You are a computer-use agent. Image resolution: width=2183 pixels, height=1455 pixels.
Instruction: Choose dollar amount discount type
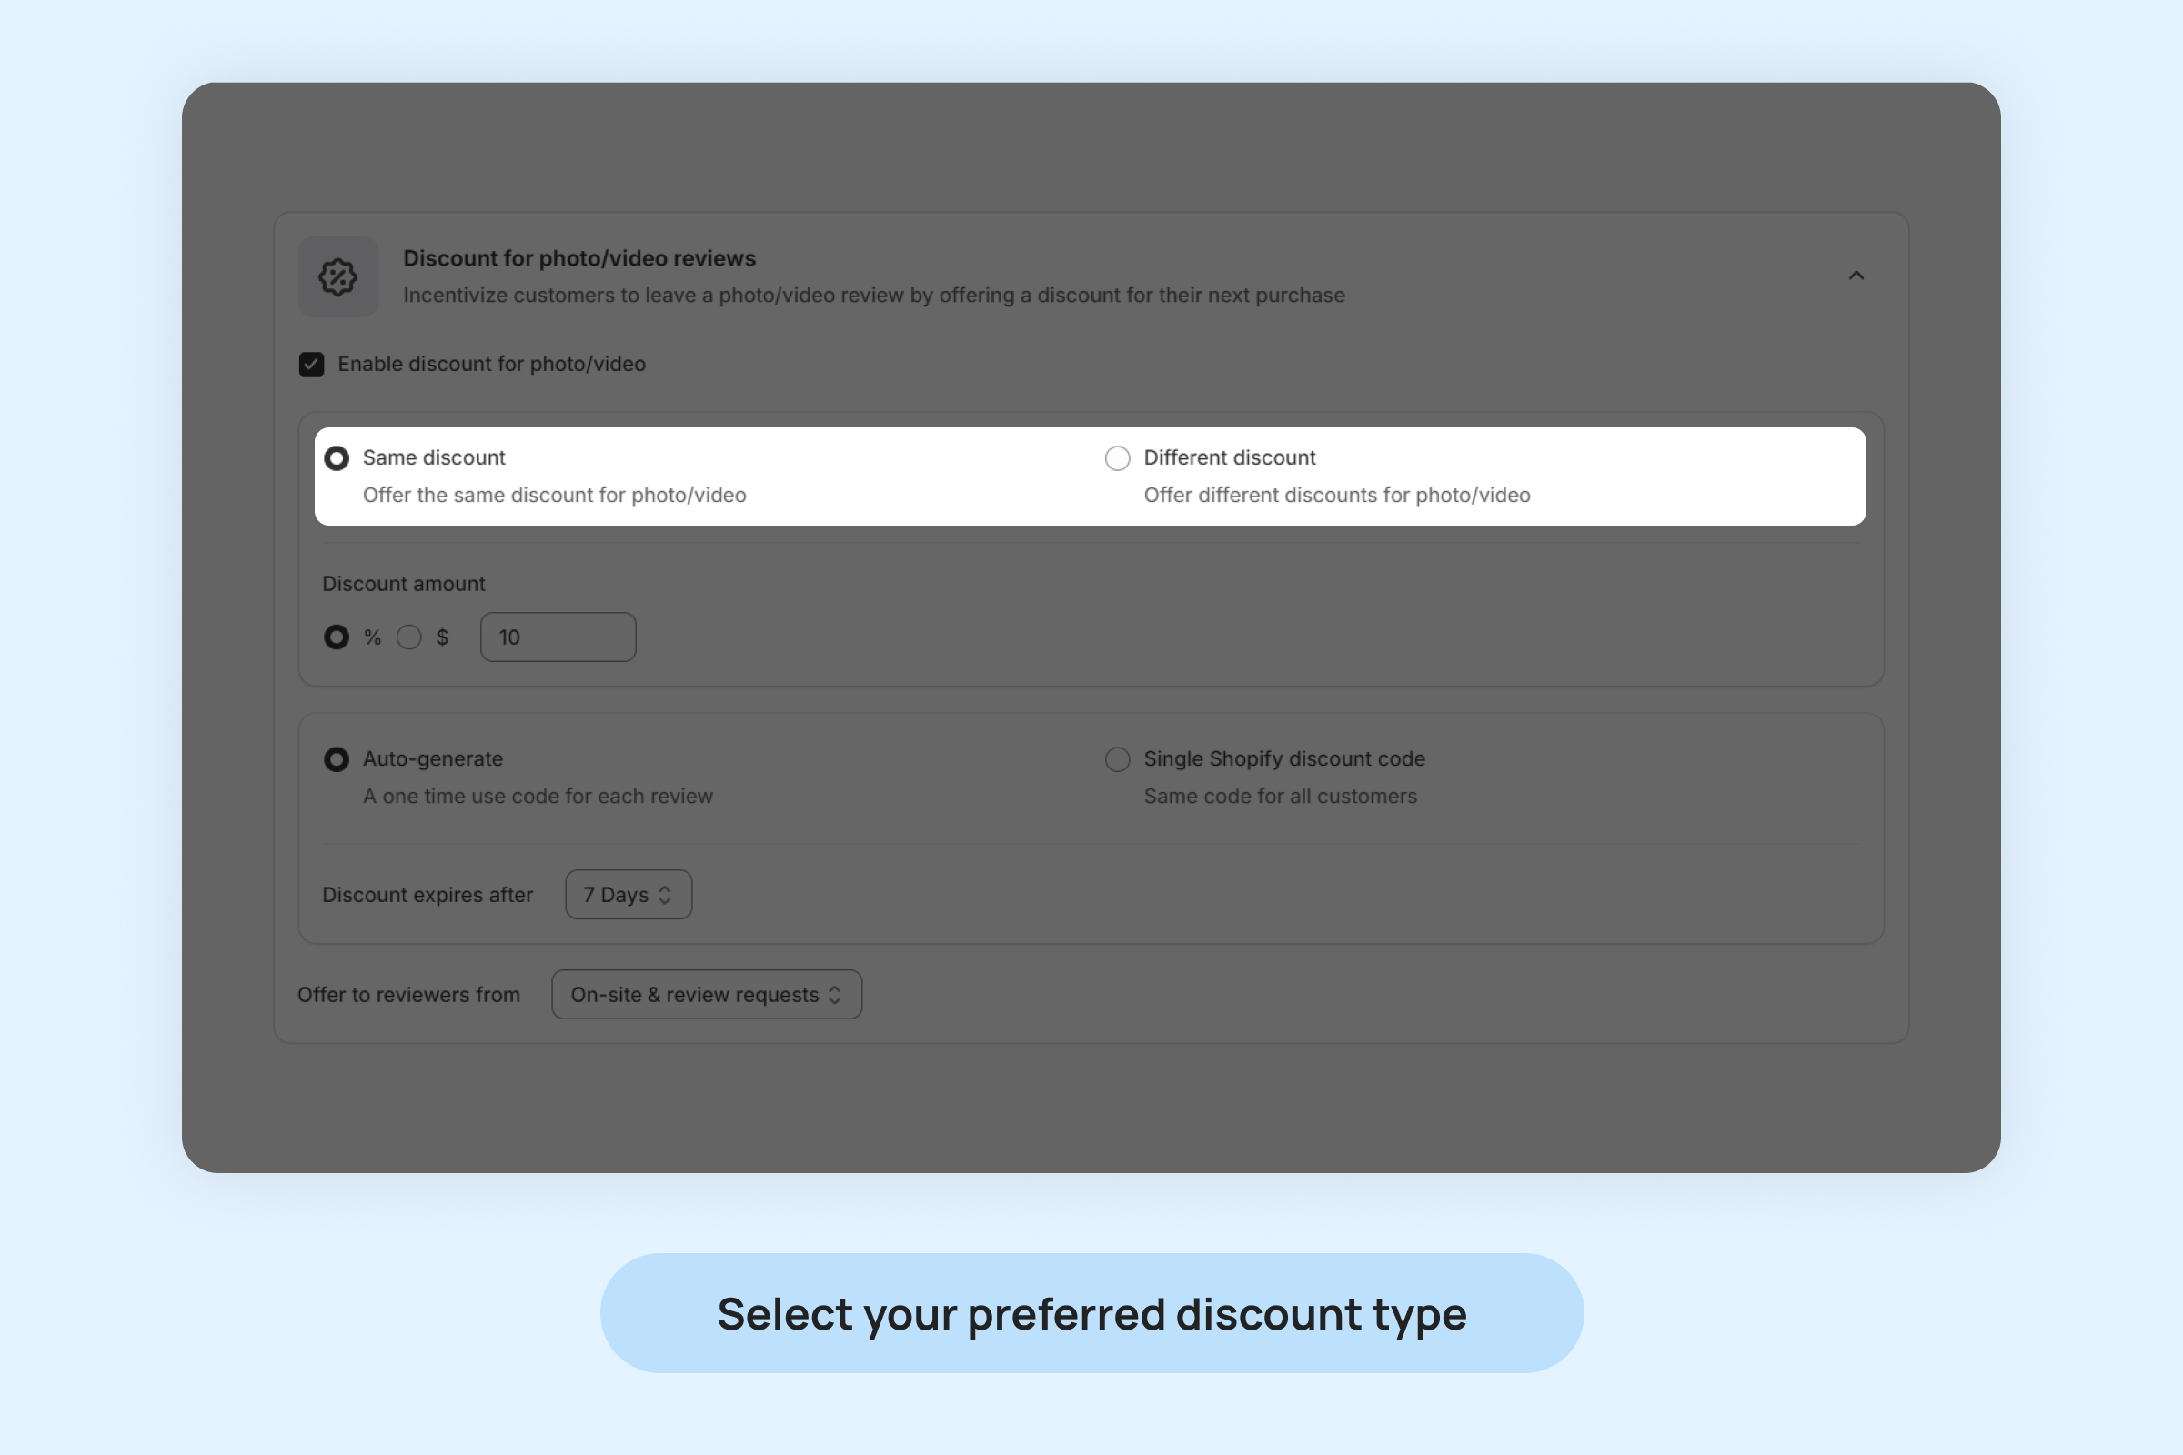tap(409, 637)
